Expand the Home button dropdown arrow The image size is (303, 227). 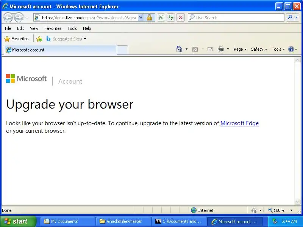coord(186,49)
